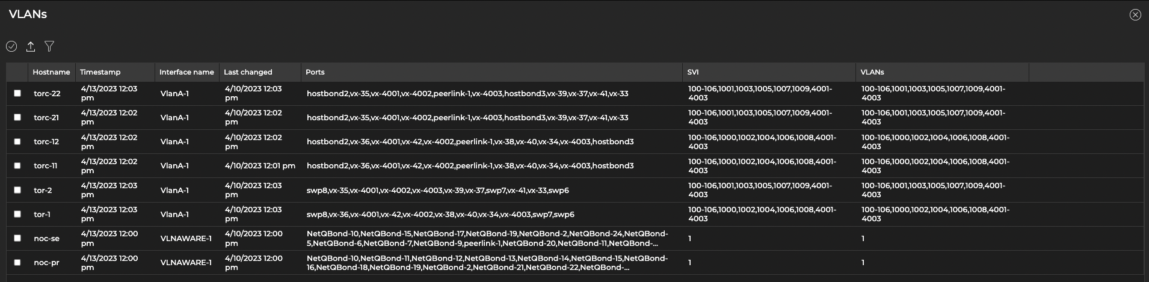This screenshot has height=282, width=1149.
Task: Click the Ports column header
Action: (x=315, y=72)
